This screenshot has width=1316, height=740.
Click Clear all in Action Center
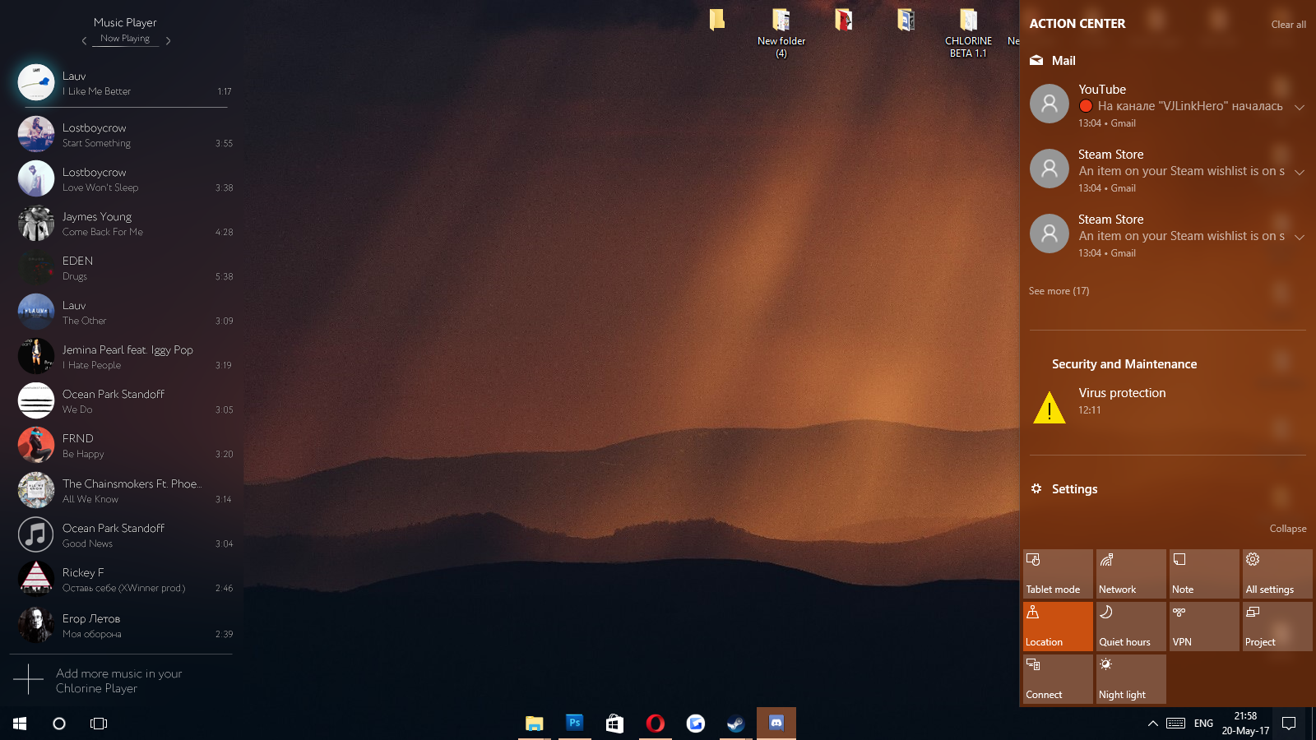tap(1288, 25)
